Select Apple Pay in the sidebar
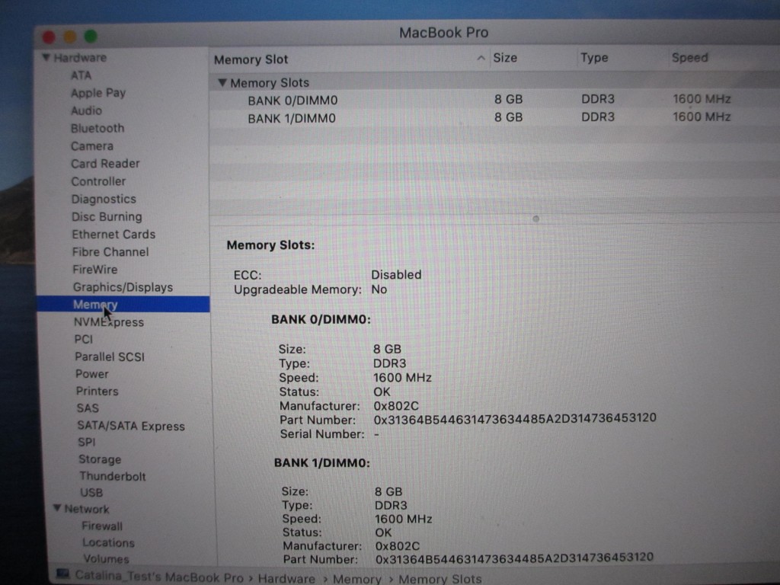 click(x=98, y=93)
